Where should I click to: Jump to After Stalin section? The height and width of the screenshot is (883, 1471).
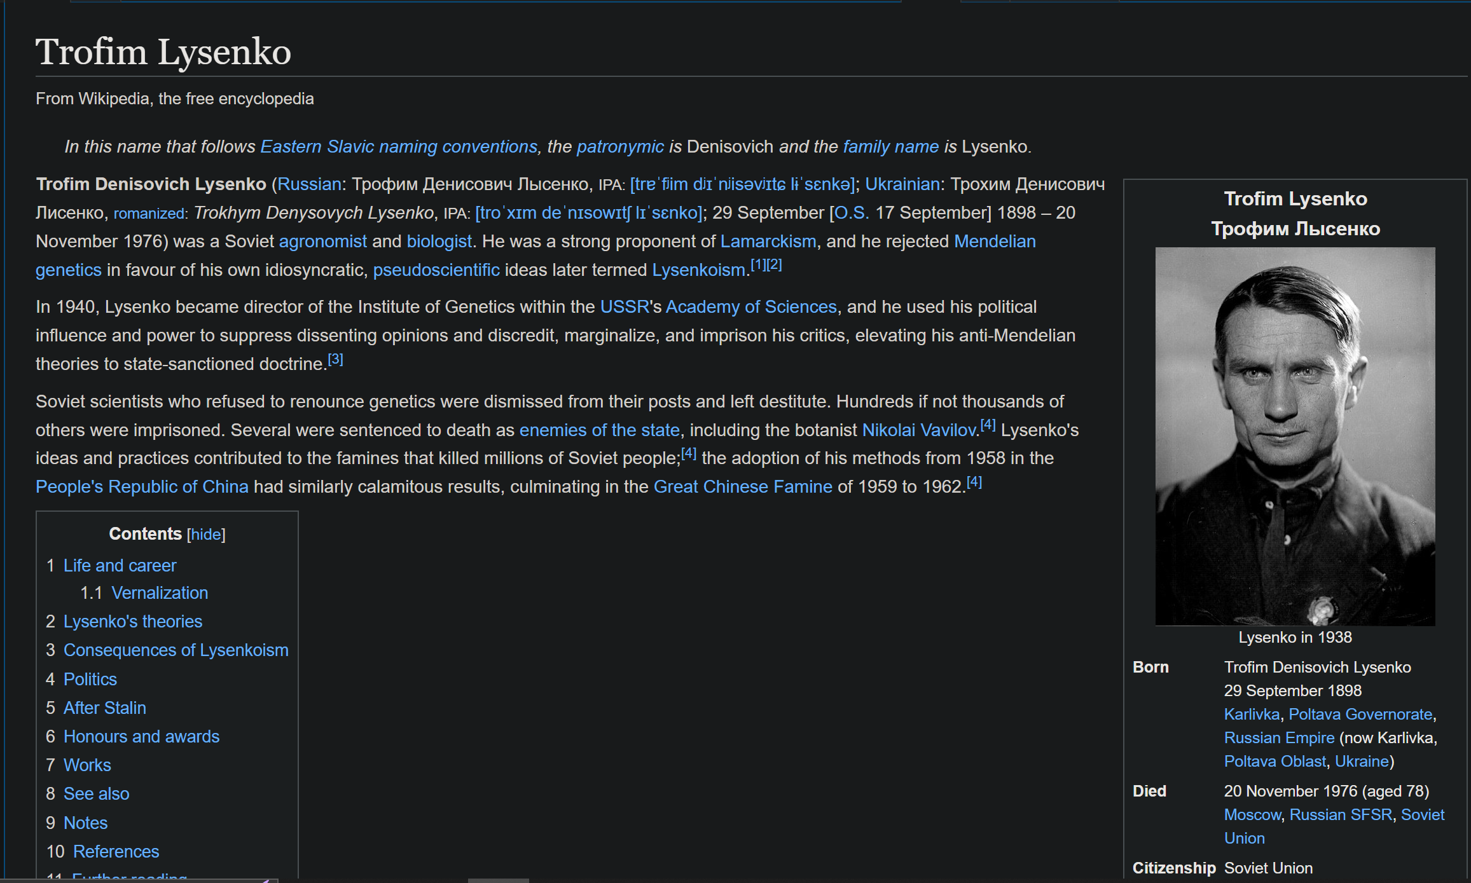point(105,708)
